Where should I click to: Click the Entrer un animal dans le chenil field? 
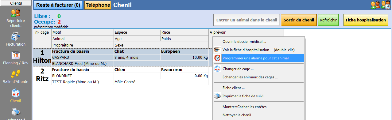[x=247, y=20]
